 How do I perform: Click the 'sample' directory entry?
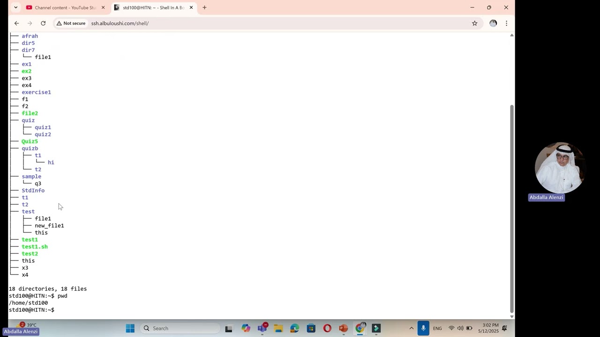pyautogui.click(x=31, y=176)
